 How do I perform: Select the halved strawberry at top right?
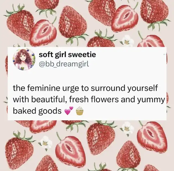coord(125,17)
